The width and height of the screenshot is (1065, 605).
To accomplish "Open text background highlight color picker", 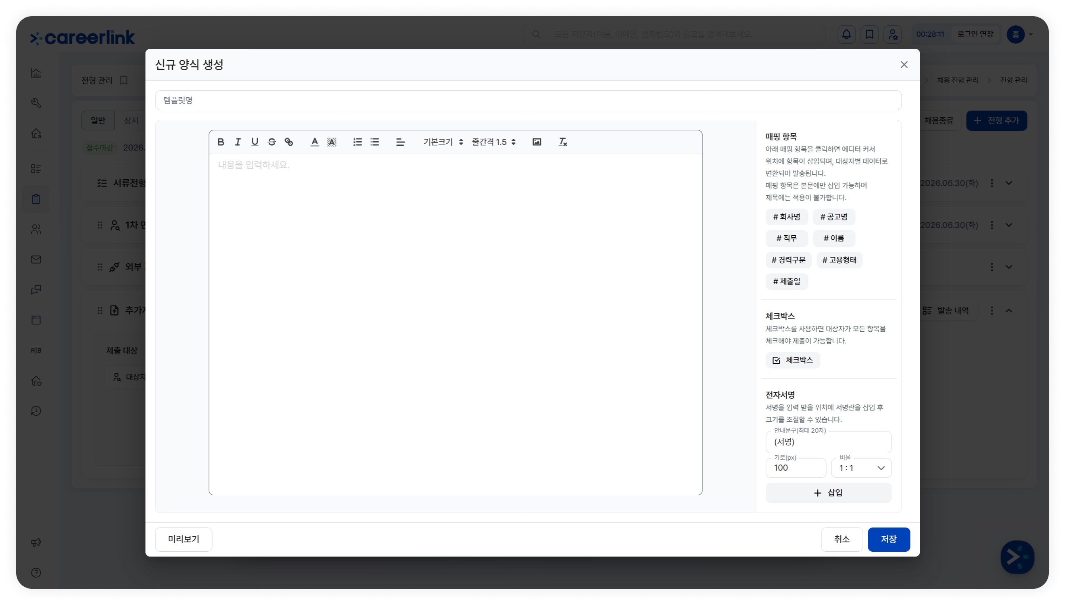I will (331, 142).
